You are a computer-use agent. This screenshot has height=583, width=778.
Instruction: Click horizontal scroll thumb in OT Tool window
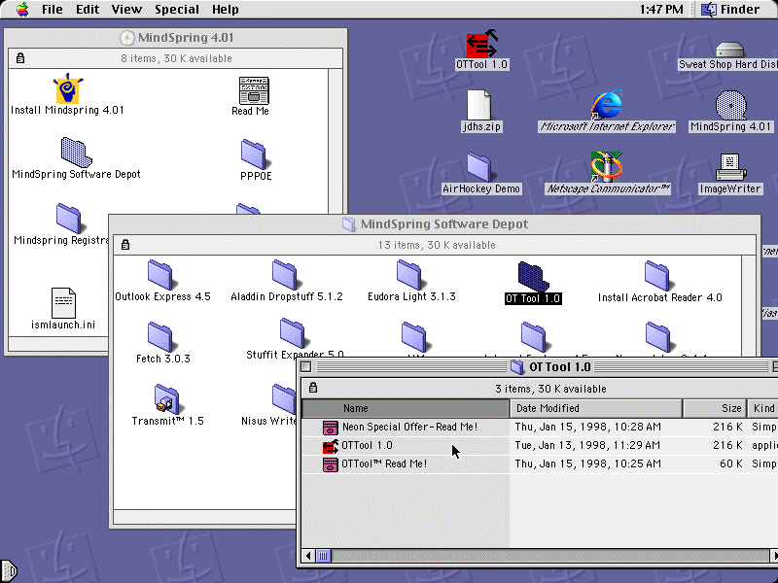point(323,556)
